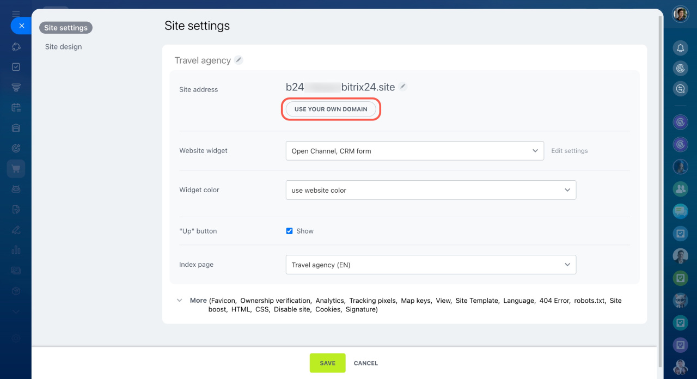697x379 pixels.
Task: Expand the More settings section chevron
Action: 180,301
